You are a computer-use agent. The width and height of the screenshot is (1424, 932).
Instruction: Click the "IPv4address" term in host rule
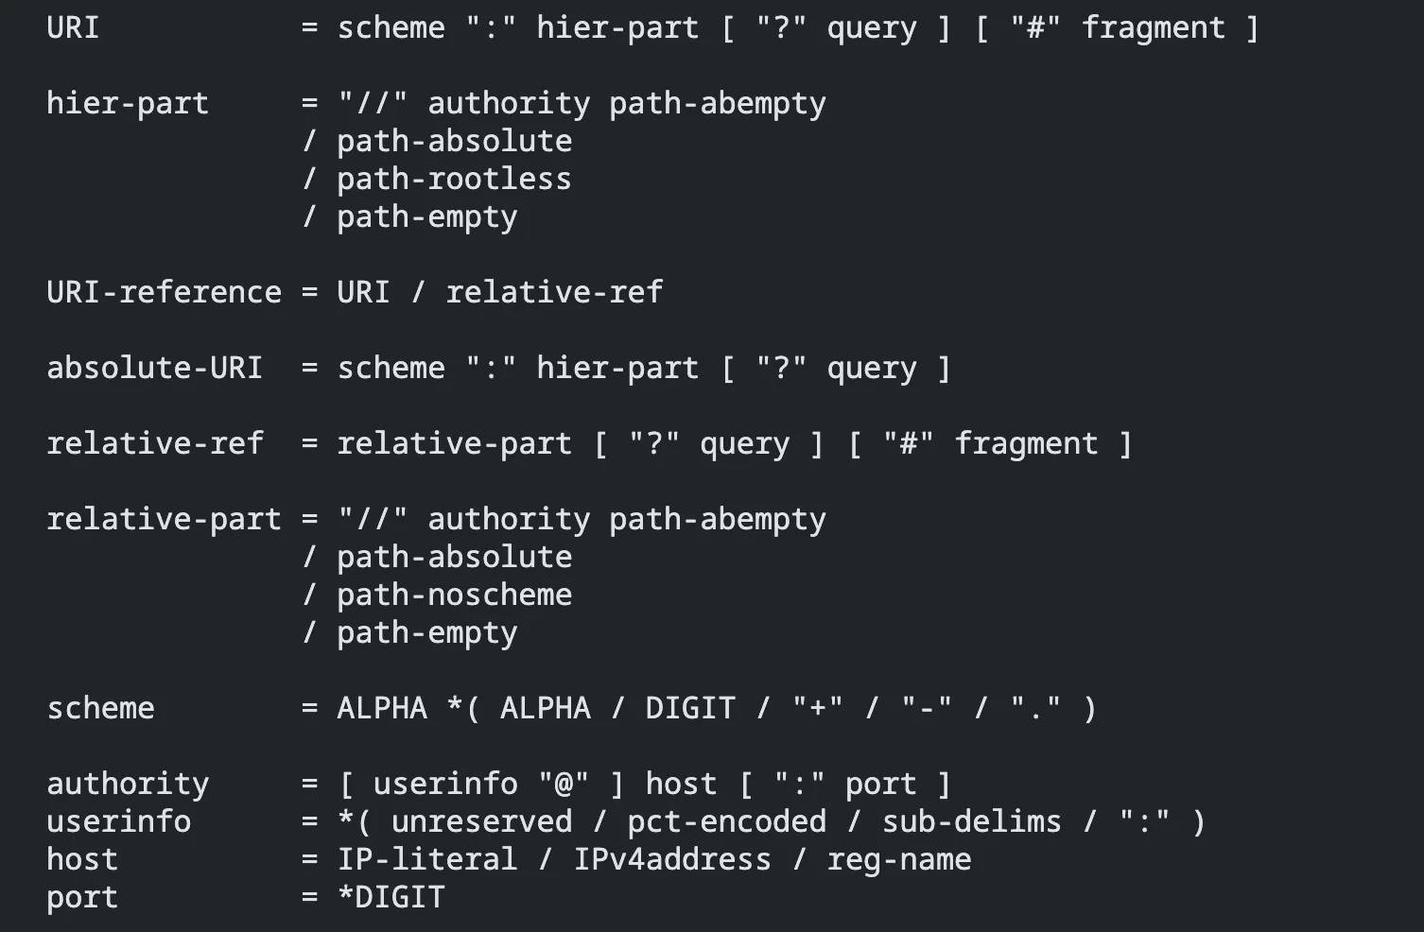672,859
